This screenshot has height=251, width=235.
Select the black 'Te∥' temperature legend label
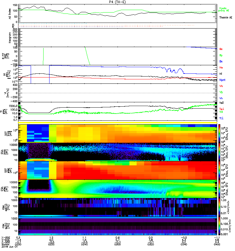pyautogui.click(x=222, y=103)
